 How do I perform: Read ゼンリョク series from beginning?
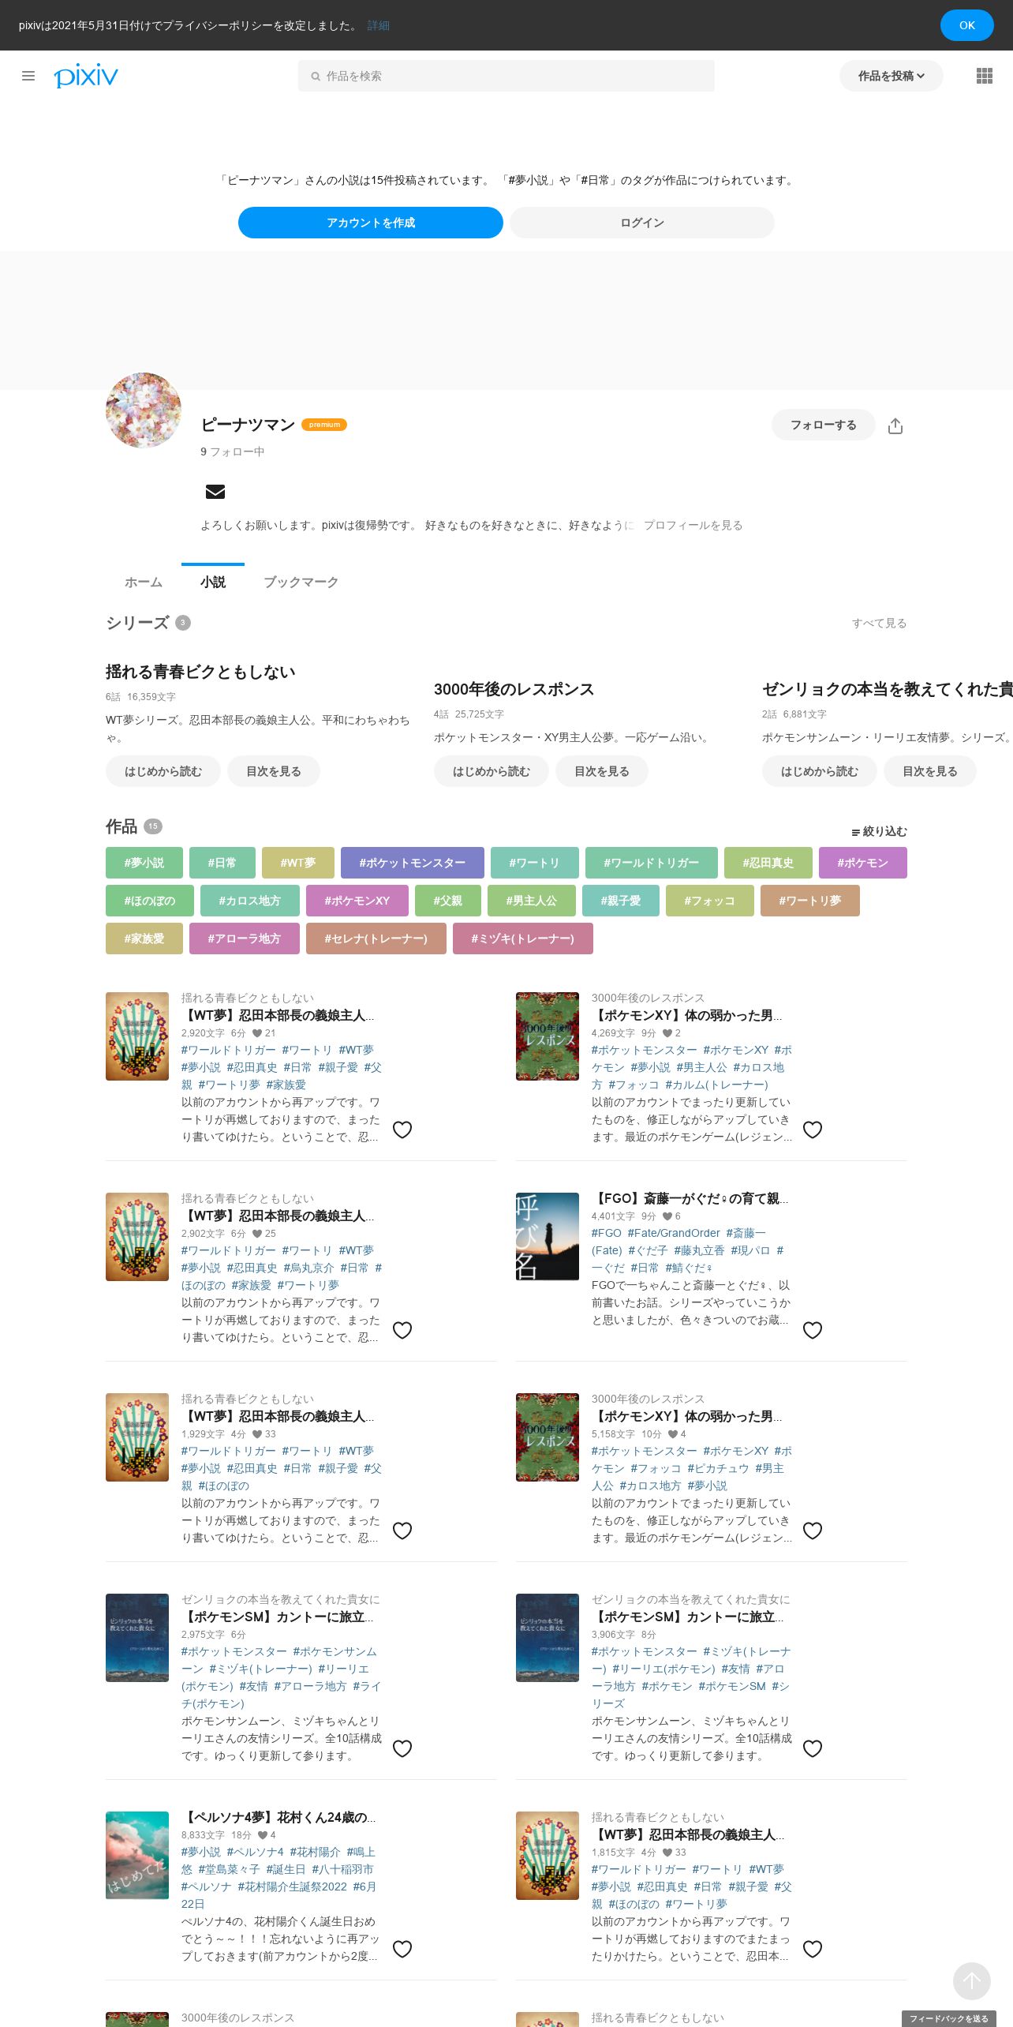pyautogui.click(x=819, y=771)
